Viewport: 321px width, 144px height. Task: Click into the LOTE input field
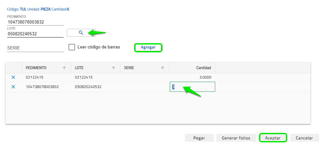point(35,33)
